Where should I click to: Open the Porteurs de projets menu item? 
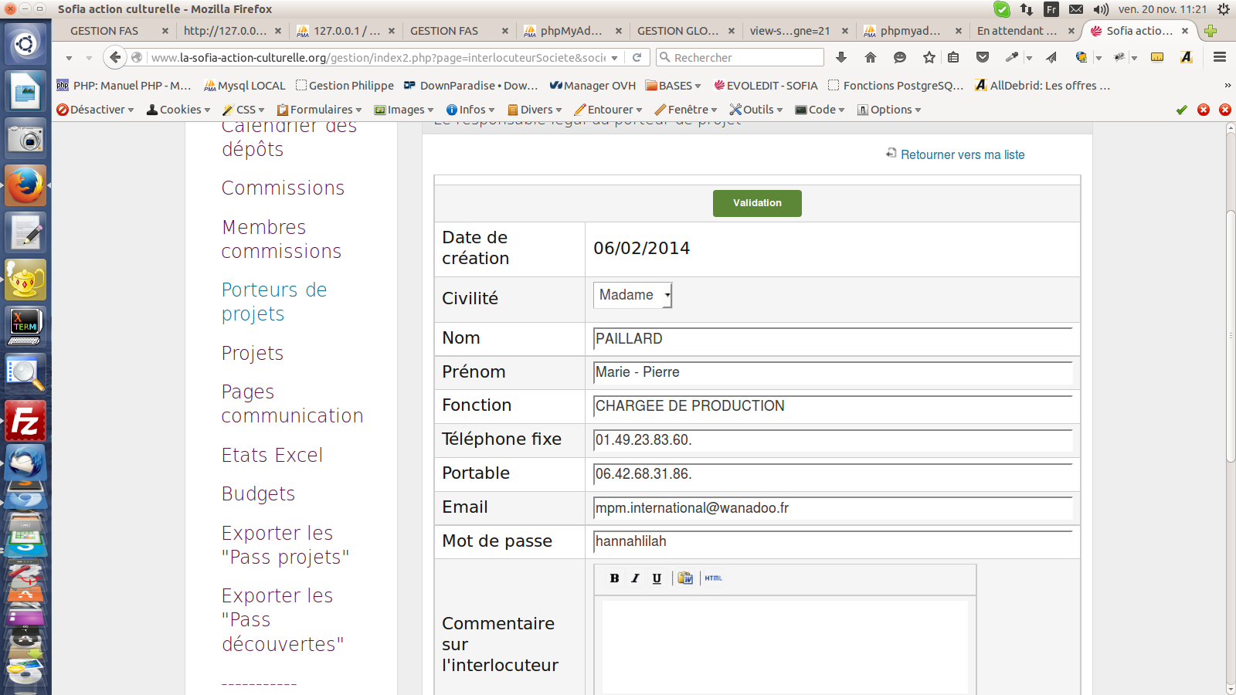pyautogui.click(x=274, y=302)
